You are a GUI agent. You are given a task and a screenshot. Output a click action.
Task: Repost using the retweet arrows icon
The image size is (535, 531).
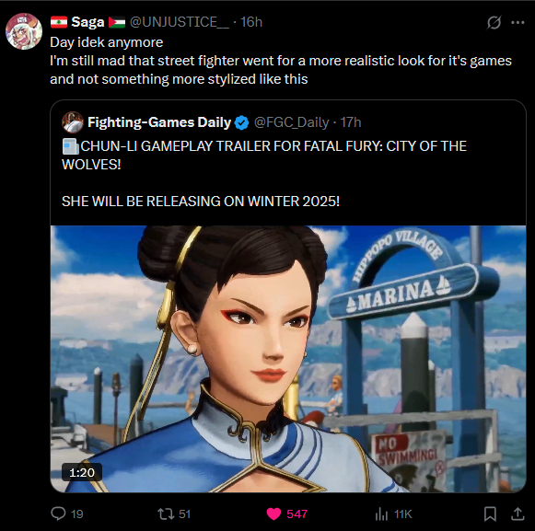(166, 514)
